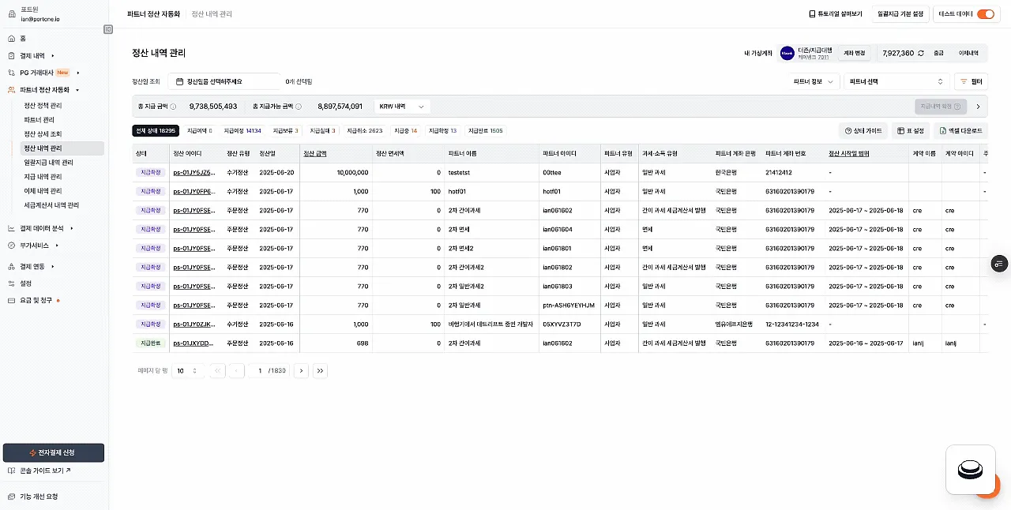Viewport: 1011px width, 510px height.
Task: Download Excel via 엑셀 다운로드
Action: [960, 131]
